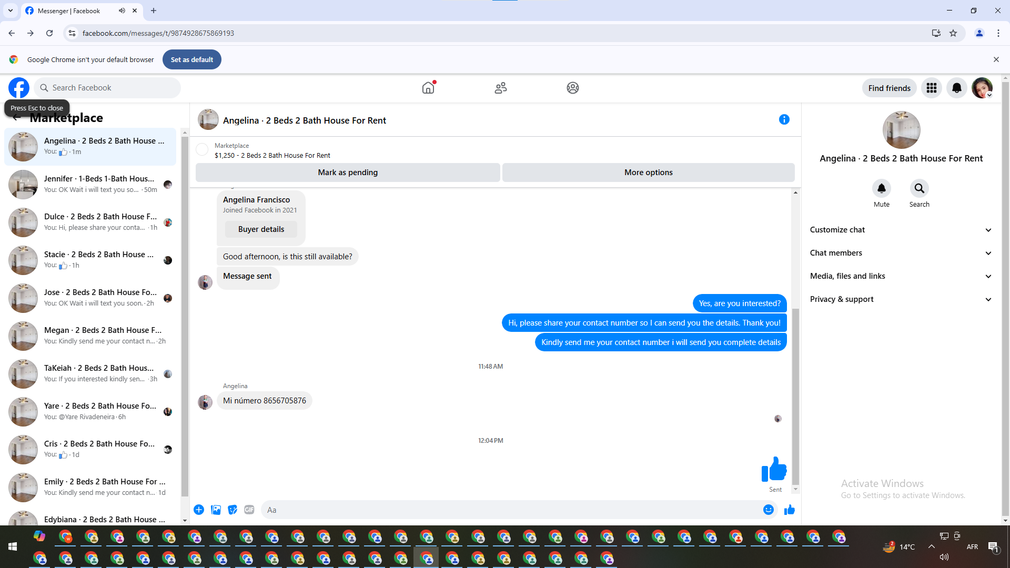Viewport: 1010px width, 568px height.
Task: Click the message list scrollbar in the chat
Action: click(795, 397)
